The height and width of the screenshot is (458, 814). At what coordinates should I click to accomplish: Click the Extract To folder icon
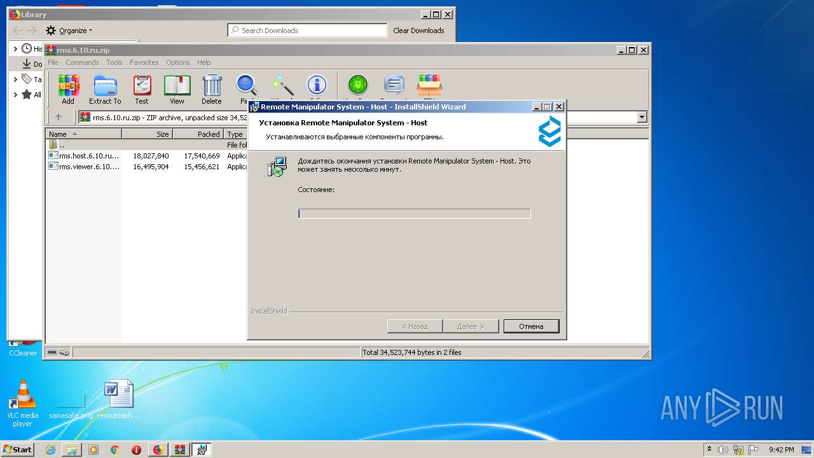(105, 89)
